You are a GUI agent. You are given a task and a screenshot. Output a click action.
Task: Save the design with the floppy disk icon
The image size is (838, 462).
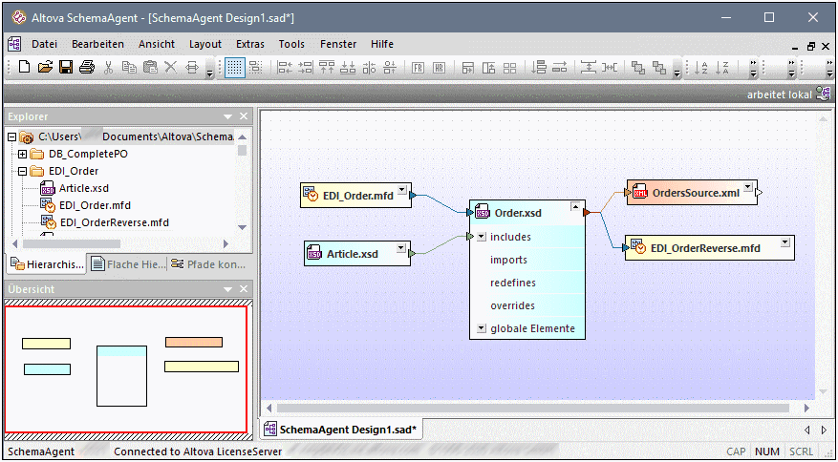[x=66, y=68]
